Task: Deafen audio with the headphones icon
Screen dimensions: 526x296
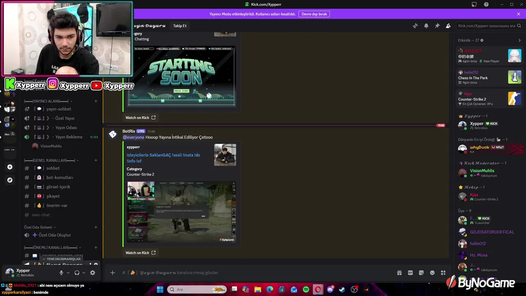Action: click(x=77, y=273)
